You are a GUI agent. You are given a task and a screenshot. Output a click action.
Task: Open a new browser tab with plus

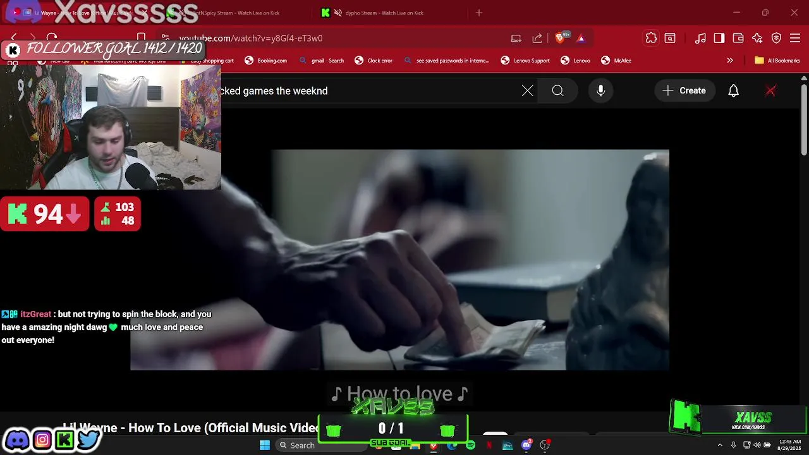[x=479, y=13]
